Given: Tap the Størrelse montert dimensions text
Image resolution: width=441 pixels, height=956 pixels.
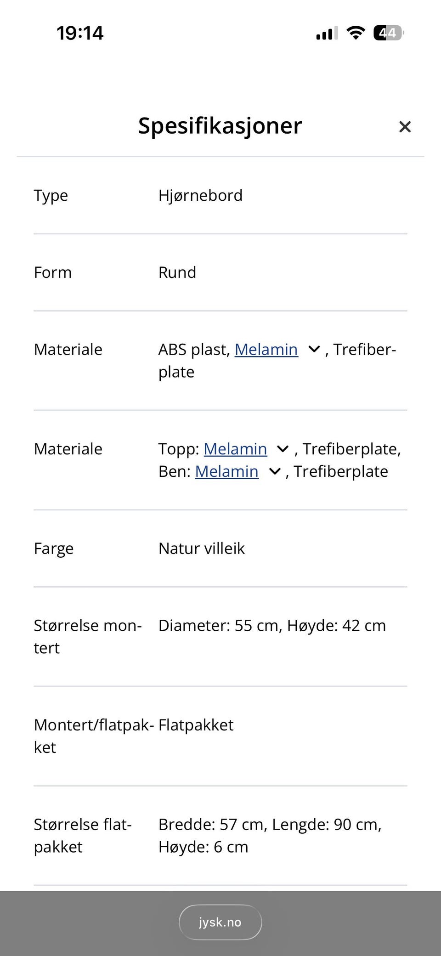Looking at the screenshot, I should click(272, 625).
